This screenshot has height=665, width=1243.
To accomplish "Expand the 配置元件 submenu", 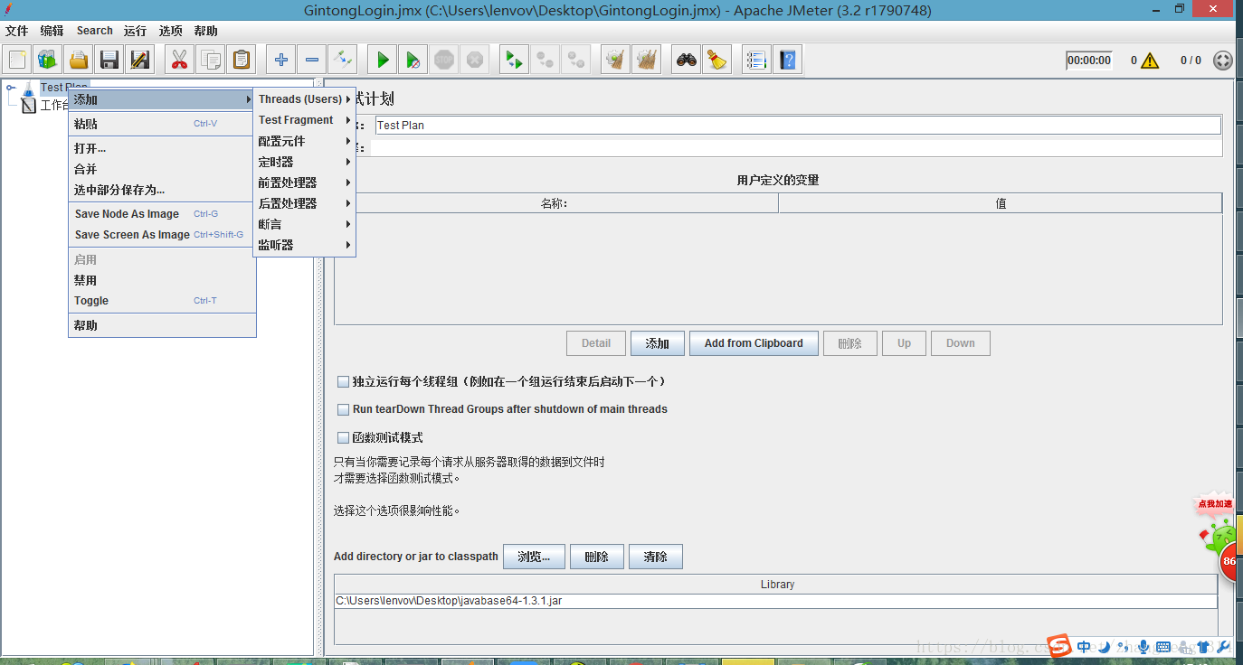I will pyautogui.click(x=304, y=141).
